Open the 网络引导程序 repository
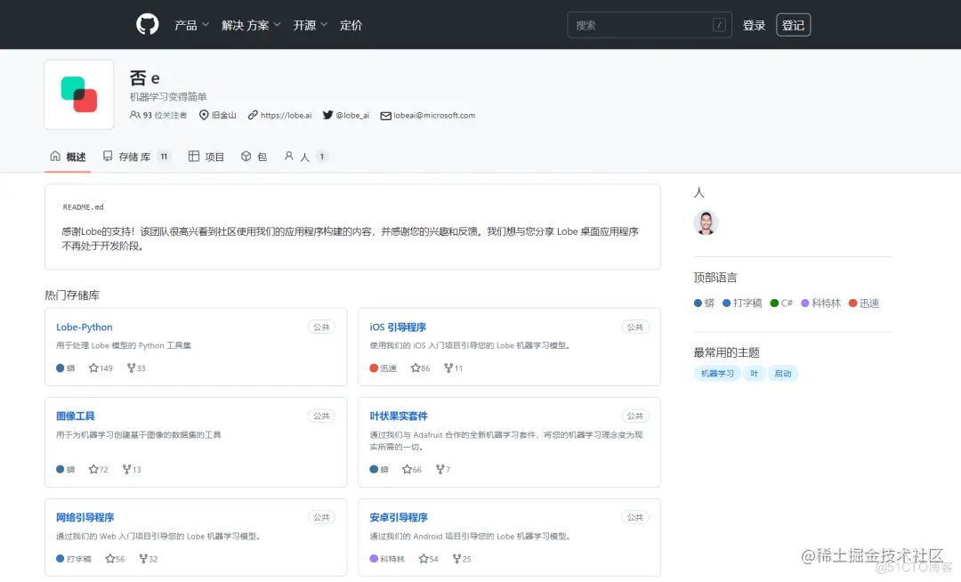The image size is (961, 582). 85,518
